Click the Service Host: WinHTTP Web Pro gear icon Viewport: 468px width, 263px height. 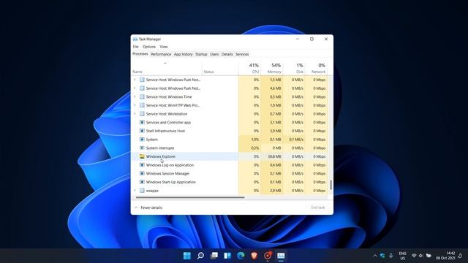pos(142,105)
